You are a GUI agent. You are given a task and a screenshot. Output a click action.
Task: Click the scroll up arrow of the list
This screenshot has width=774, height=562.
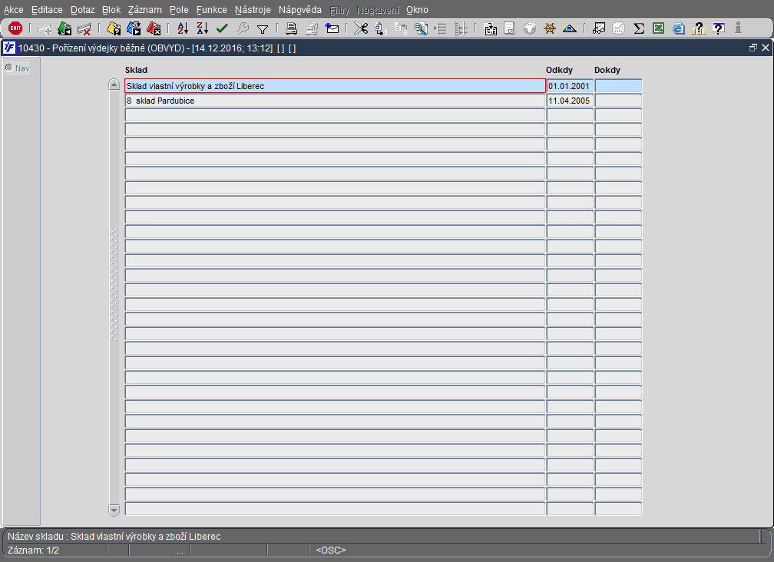tap(114, 85)
